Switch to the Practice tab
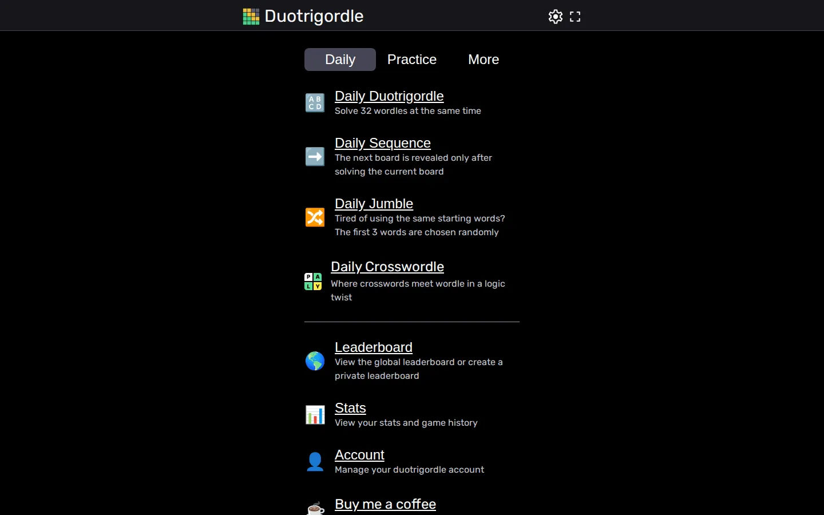824x515 pixels. point(412,60)
